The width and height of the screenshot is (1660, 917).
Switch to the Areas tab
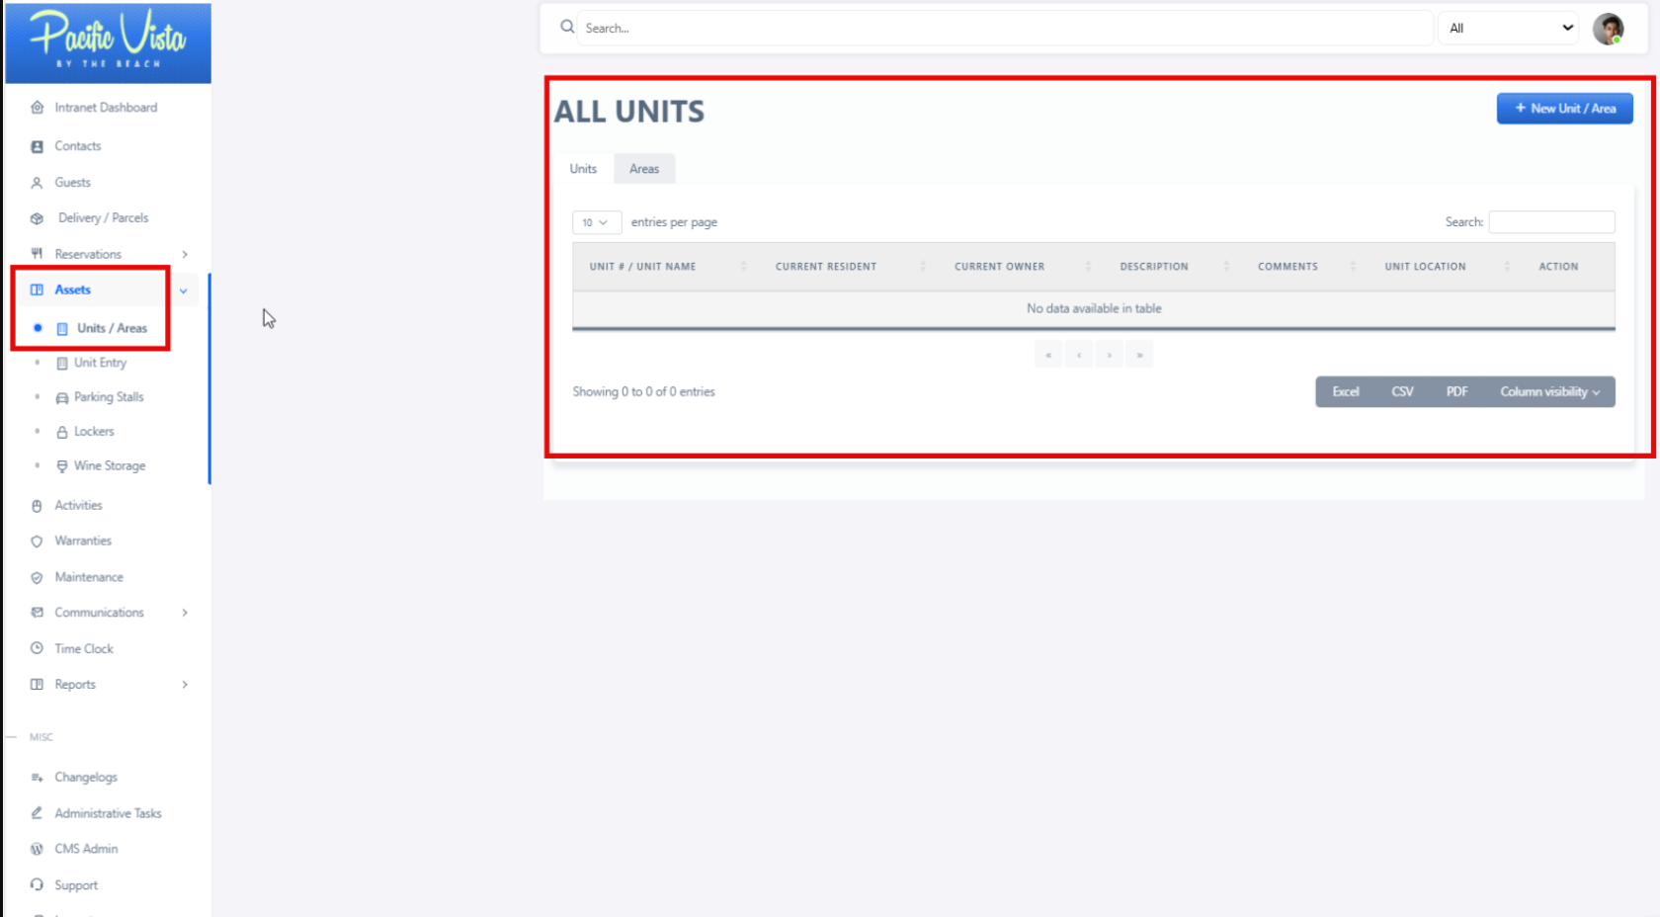point(644,169)
